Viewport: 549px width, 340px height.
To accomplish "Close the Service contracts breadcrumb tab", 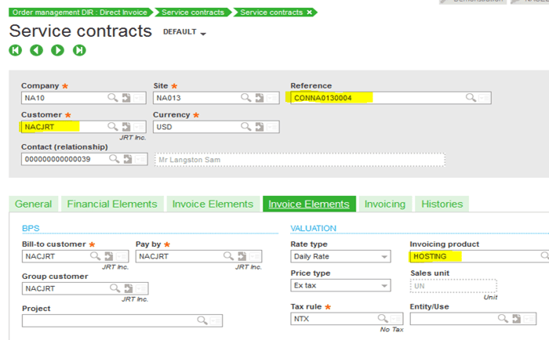I will [x=309, y=13].
